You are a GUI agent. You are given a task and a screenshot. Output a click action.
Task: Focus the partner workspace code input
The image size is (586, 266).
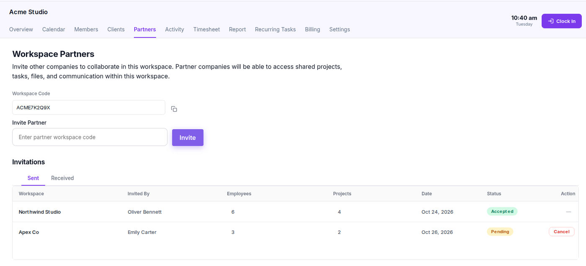pyautogui.click(x=90, y=137)
